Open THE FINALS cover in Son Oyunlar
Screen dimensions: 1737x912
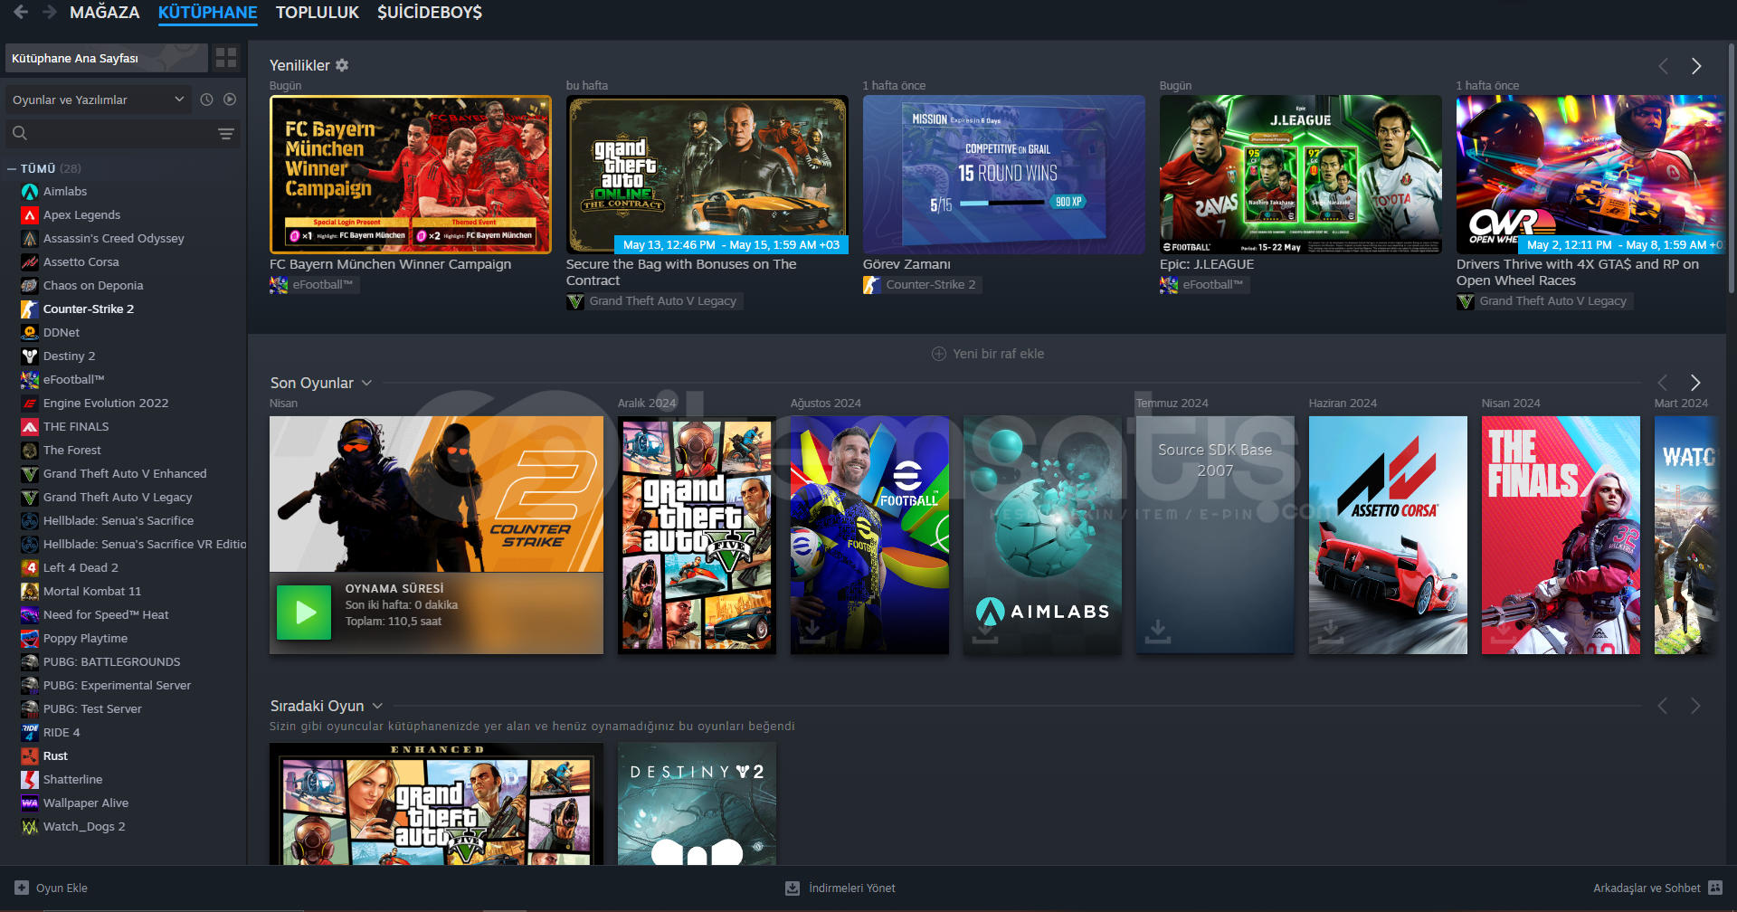coord(1561,535)
